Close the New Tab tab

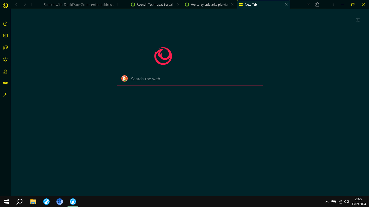point(286,5)
